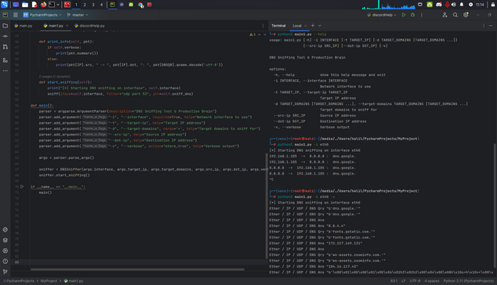Open the PyCharm main menu hamburger
This screenshot has height=285, width=497.
point(15,15)
